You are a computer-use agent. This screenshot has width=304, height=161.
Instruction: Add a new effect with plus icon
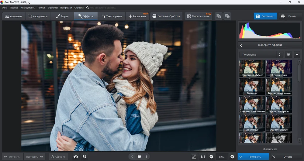coord(297,55)
